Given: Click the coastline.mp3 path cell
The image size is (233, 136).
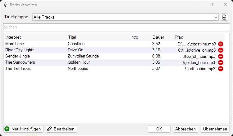Looking at the screenshot, I should point(197,44).
